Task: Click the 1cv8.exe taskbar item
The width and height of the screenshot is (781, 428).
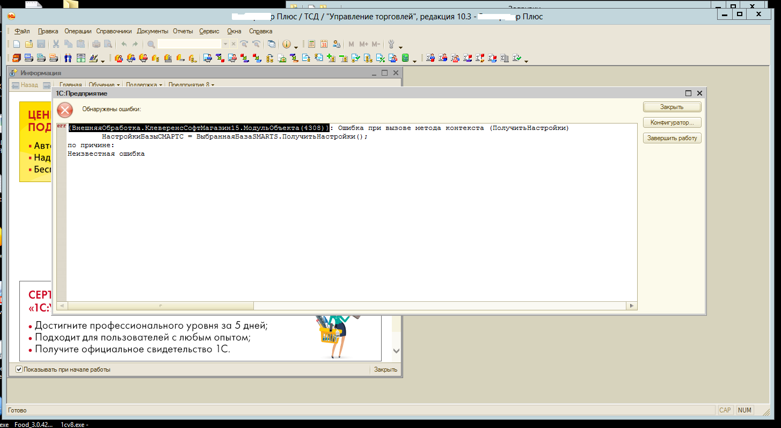Action: tap(75, 424)
